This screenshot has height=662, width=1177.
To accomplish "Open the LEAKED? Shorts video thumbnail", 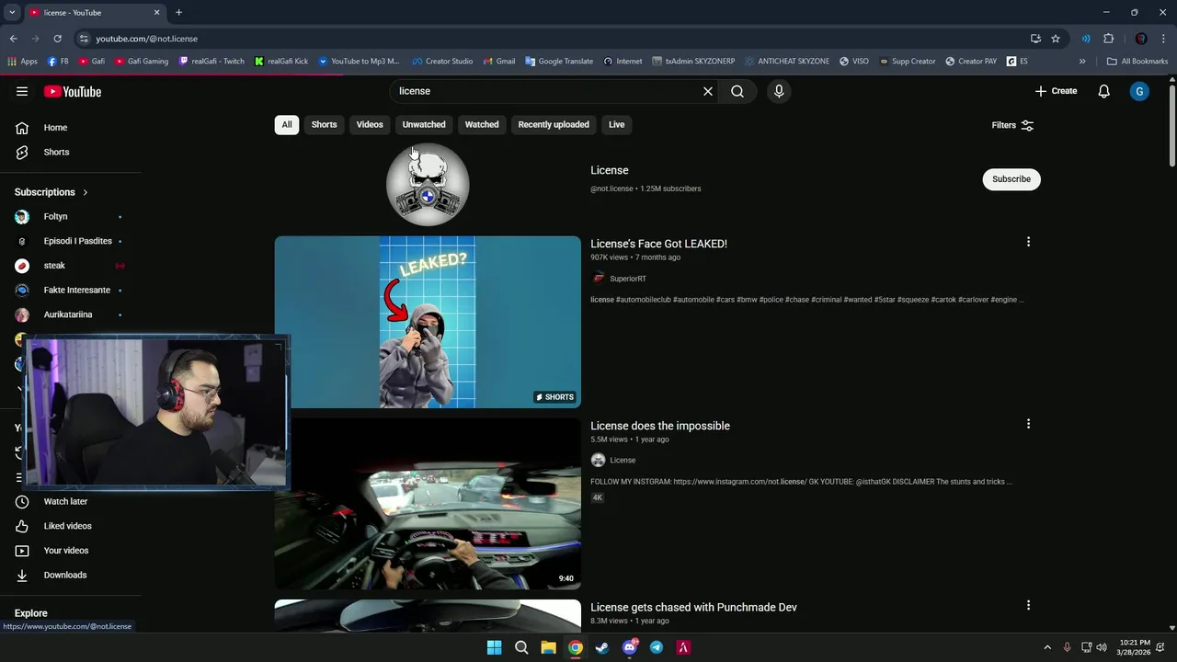I will click(428, 322).
